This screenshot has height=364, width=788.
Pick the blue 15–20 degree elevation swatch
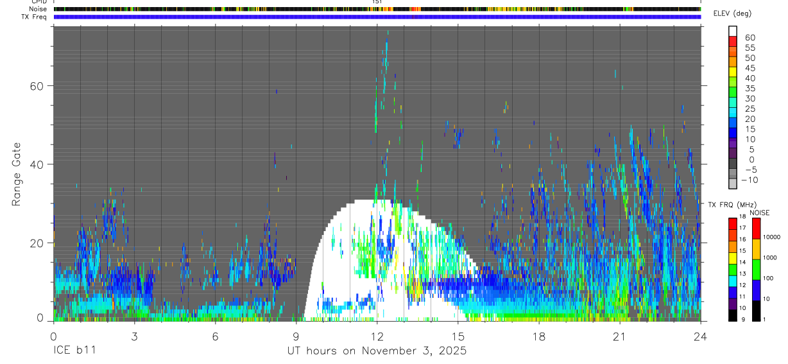coord(733,123)
